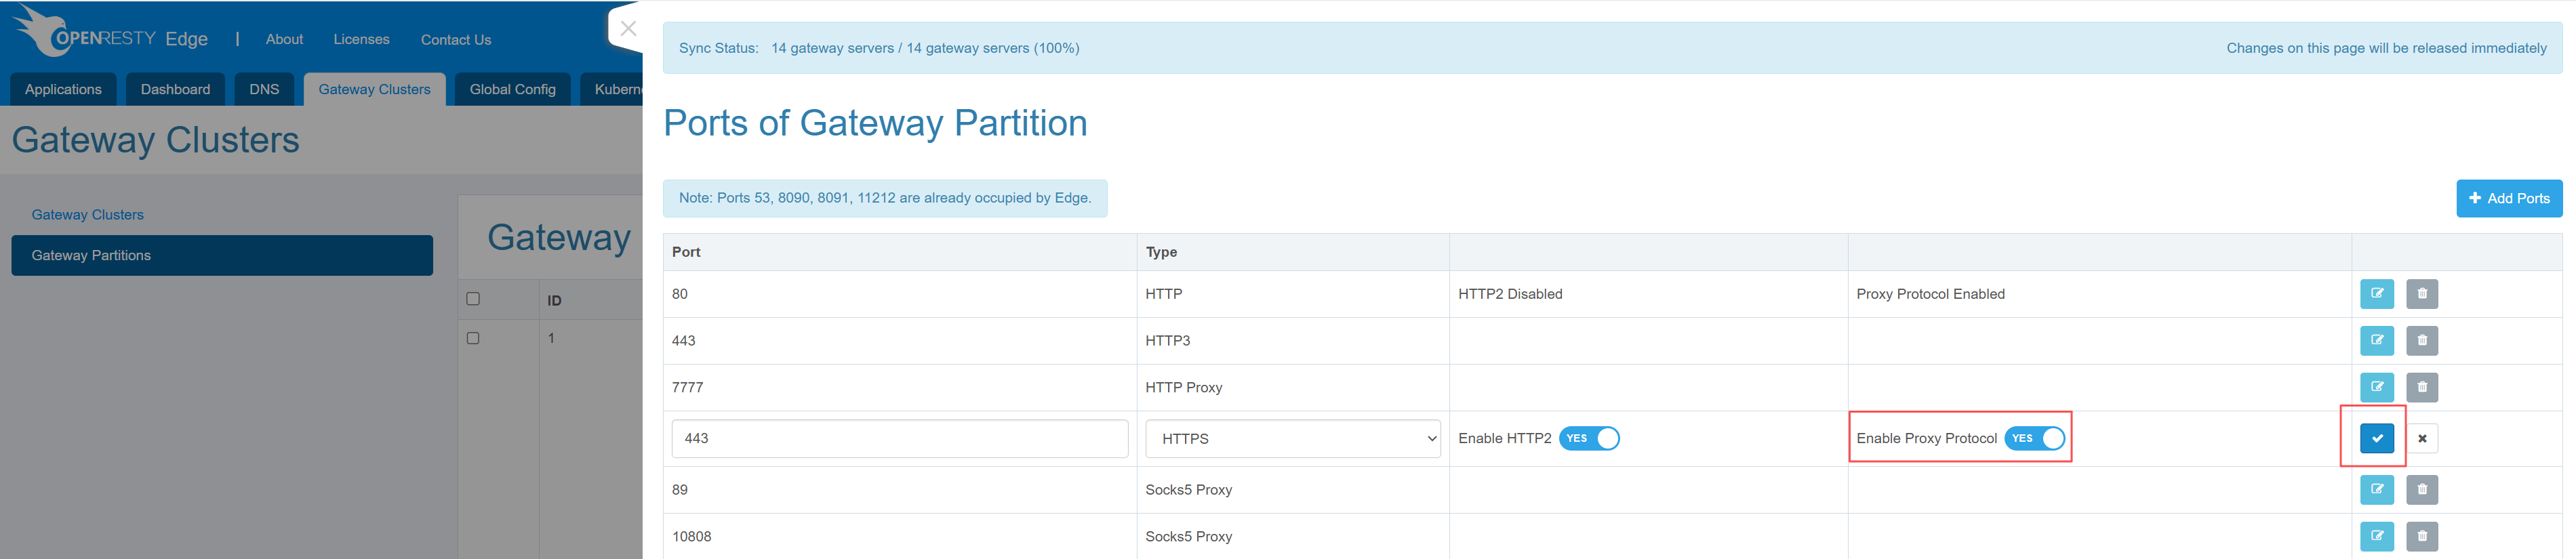
Task: Check the select-all checkbox in table header
Action: 473,299
